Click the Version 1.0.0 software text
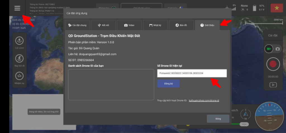The width and height of the screenshot is (286, 133). (105, 42)
